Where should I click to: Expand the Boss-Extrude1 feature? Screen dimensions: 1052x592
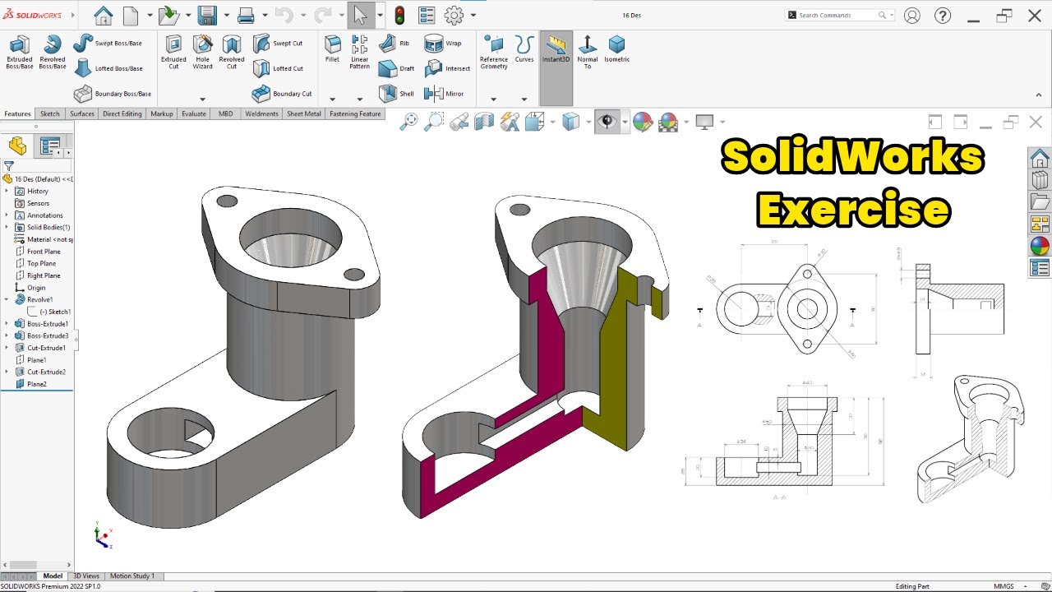(x=7, y=324)
